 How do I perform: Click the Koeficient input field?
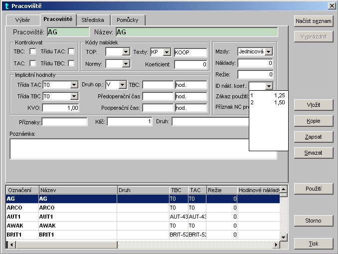coord(190,64)
